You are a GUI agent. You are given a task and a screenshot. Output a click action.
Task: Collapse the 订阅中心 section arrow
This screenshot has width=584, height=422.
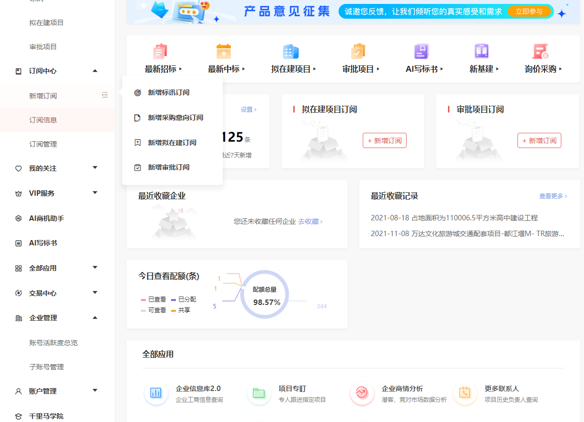click(x=95, y=71)
